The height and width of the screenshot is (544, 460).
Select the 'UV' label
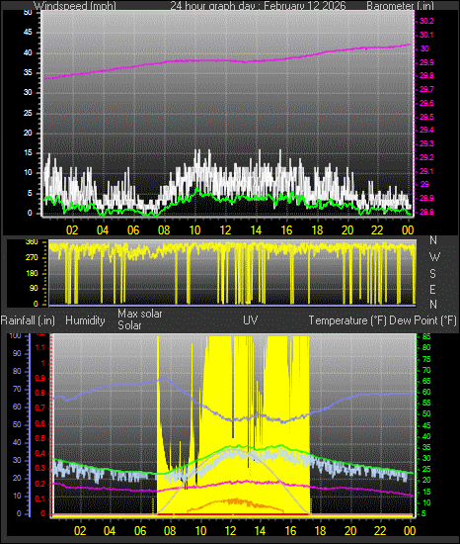(251, 320)
